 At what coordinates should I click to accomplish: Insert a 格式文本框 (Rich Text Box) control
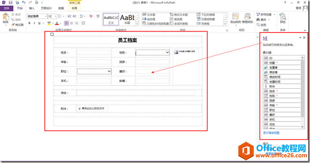(x=179, y=14)
